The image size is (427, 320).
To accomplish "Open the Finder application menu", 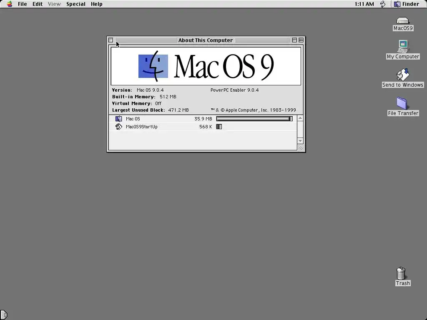I will (x=407, y=4).
